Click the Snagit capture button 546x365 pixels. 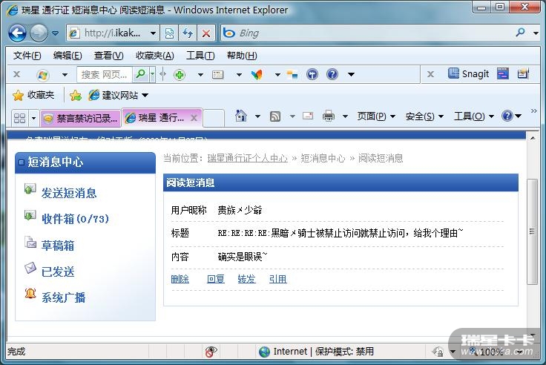tap(468, 73)
